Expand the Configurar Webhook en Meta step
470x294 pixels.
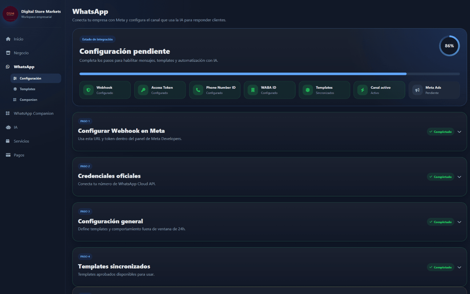pos(459,132)
